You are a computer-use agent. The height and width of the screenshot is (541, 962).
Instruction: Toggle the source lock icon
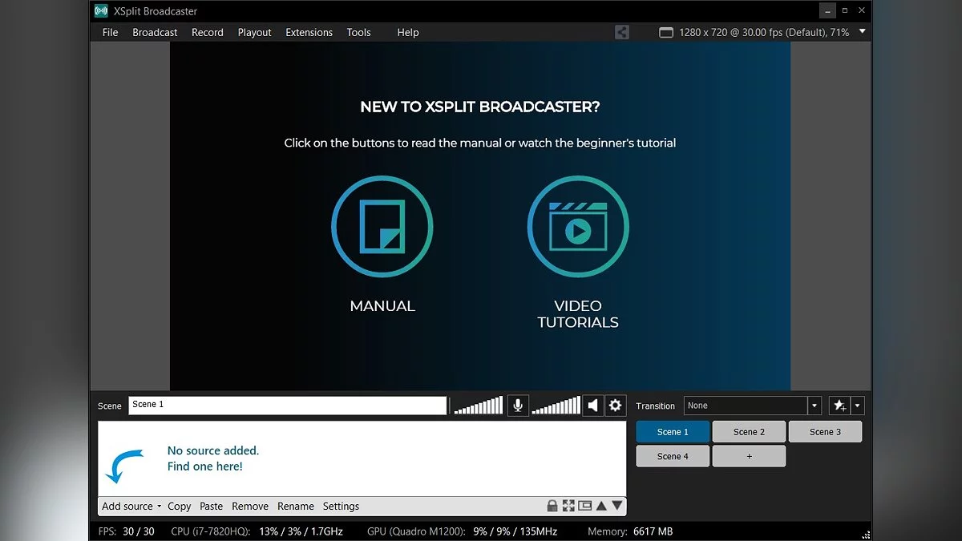552,506
